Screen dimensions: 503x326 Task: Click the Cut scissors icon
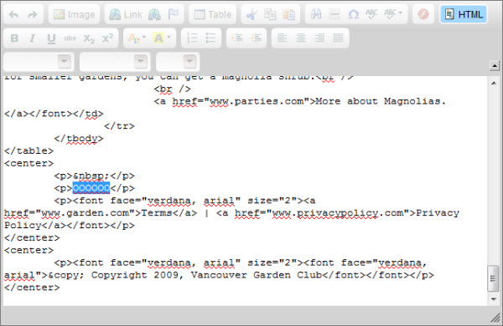[251, 14]
